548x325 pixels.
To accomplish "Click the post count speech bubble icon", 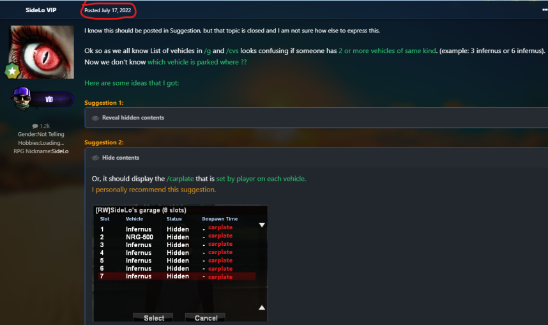I will click(x=35, y=126).
